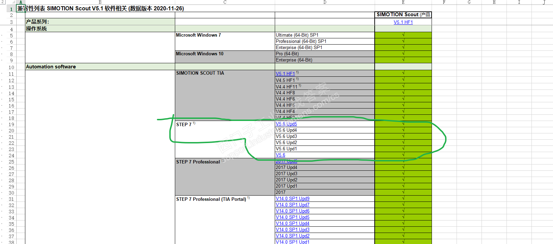Click the green checkmark cell for 2017 Upd1

pos(403,186)
